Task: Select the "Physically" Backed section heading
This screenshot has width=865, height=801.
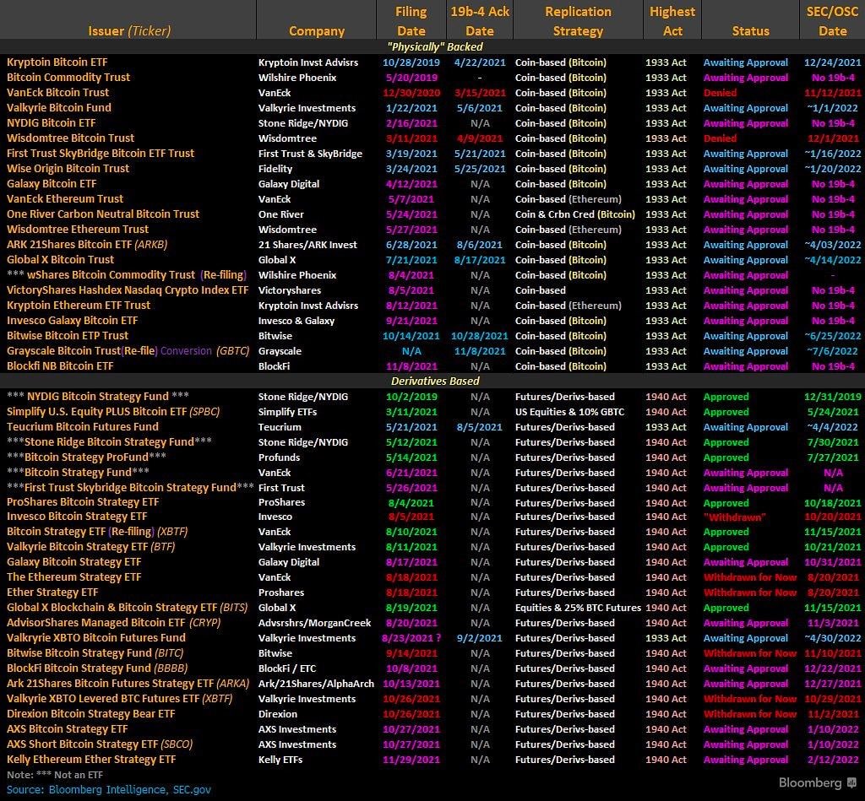Action: pos(435,47)
